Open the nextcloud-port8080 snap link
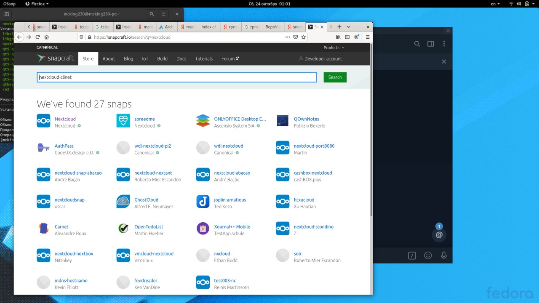The width and height of the screenshot is (539, 303). (314, 146)
